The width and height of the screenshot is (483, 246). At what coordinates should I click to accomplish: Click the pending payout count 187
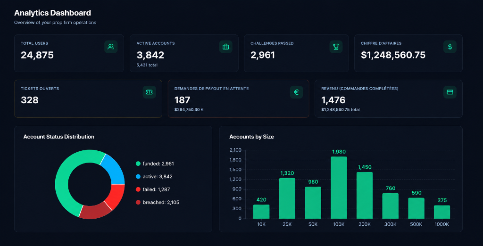pyautogui.click(x=183, y=100)
